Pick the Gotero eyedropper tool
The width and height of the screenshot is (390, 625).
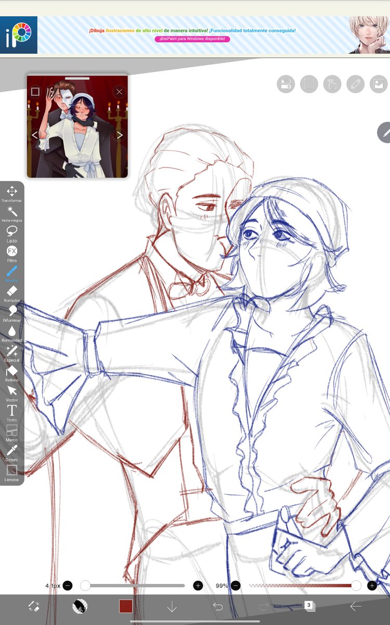[x=12, y=453]
